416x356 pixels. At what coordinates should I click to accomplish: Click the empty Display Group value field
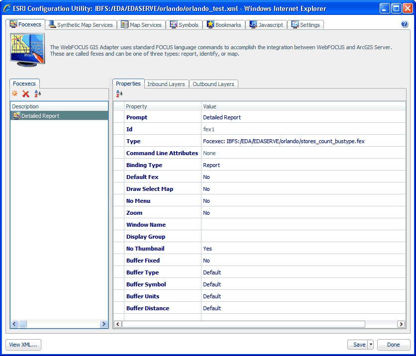304,237
